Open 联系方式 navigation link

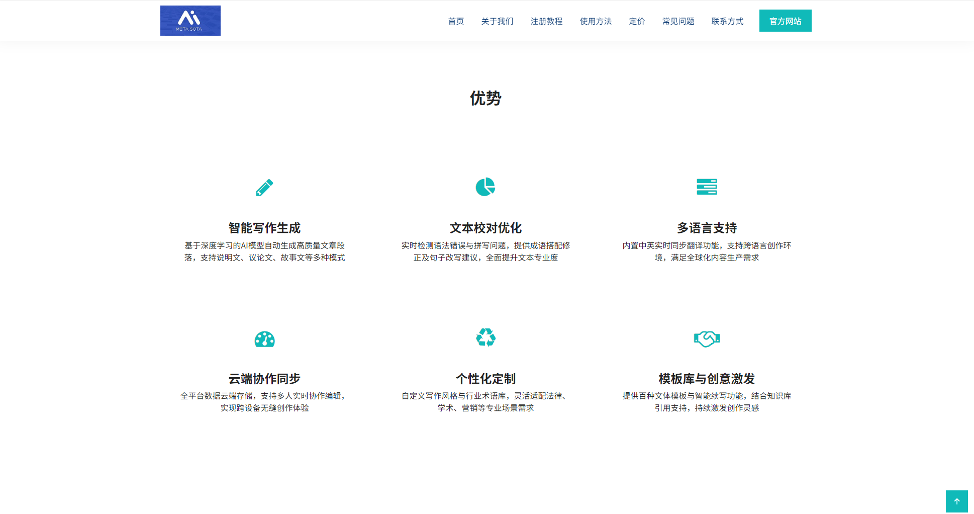(727, 21)
